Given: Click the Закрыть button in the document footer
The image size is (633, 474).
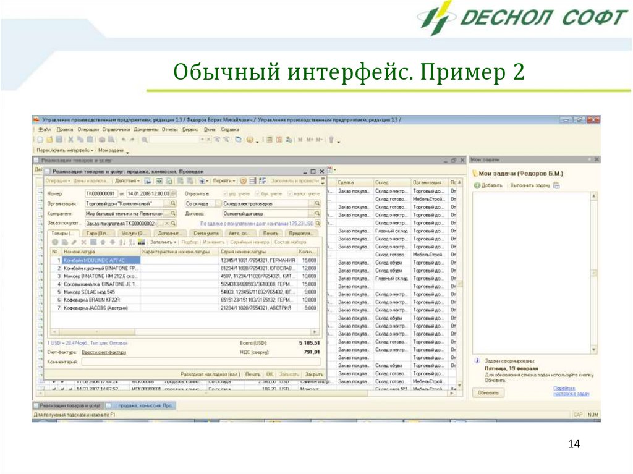Looking at the screenshot, I should click(x=314, y=375).
